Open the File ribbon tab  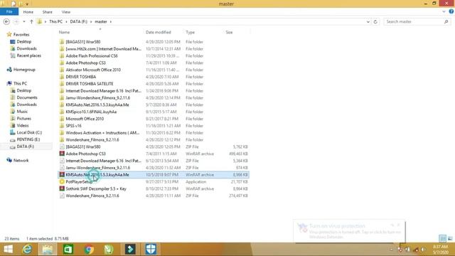[x=9, y=12]
